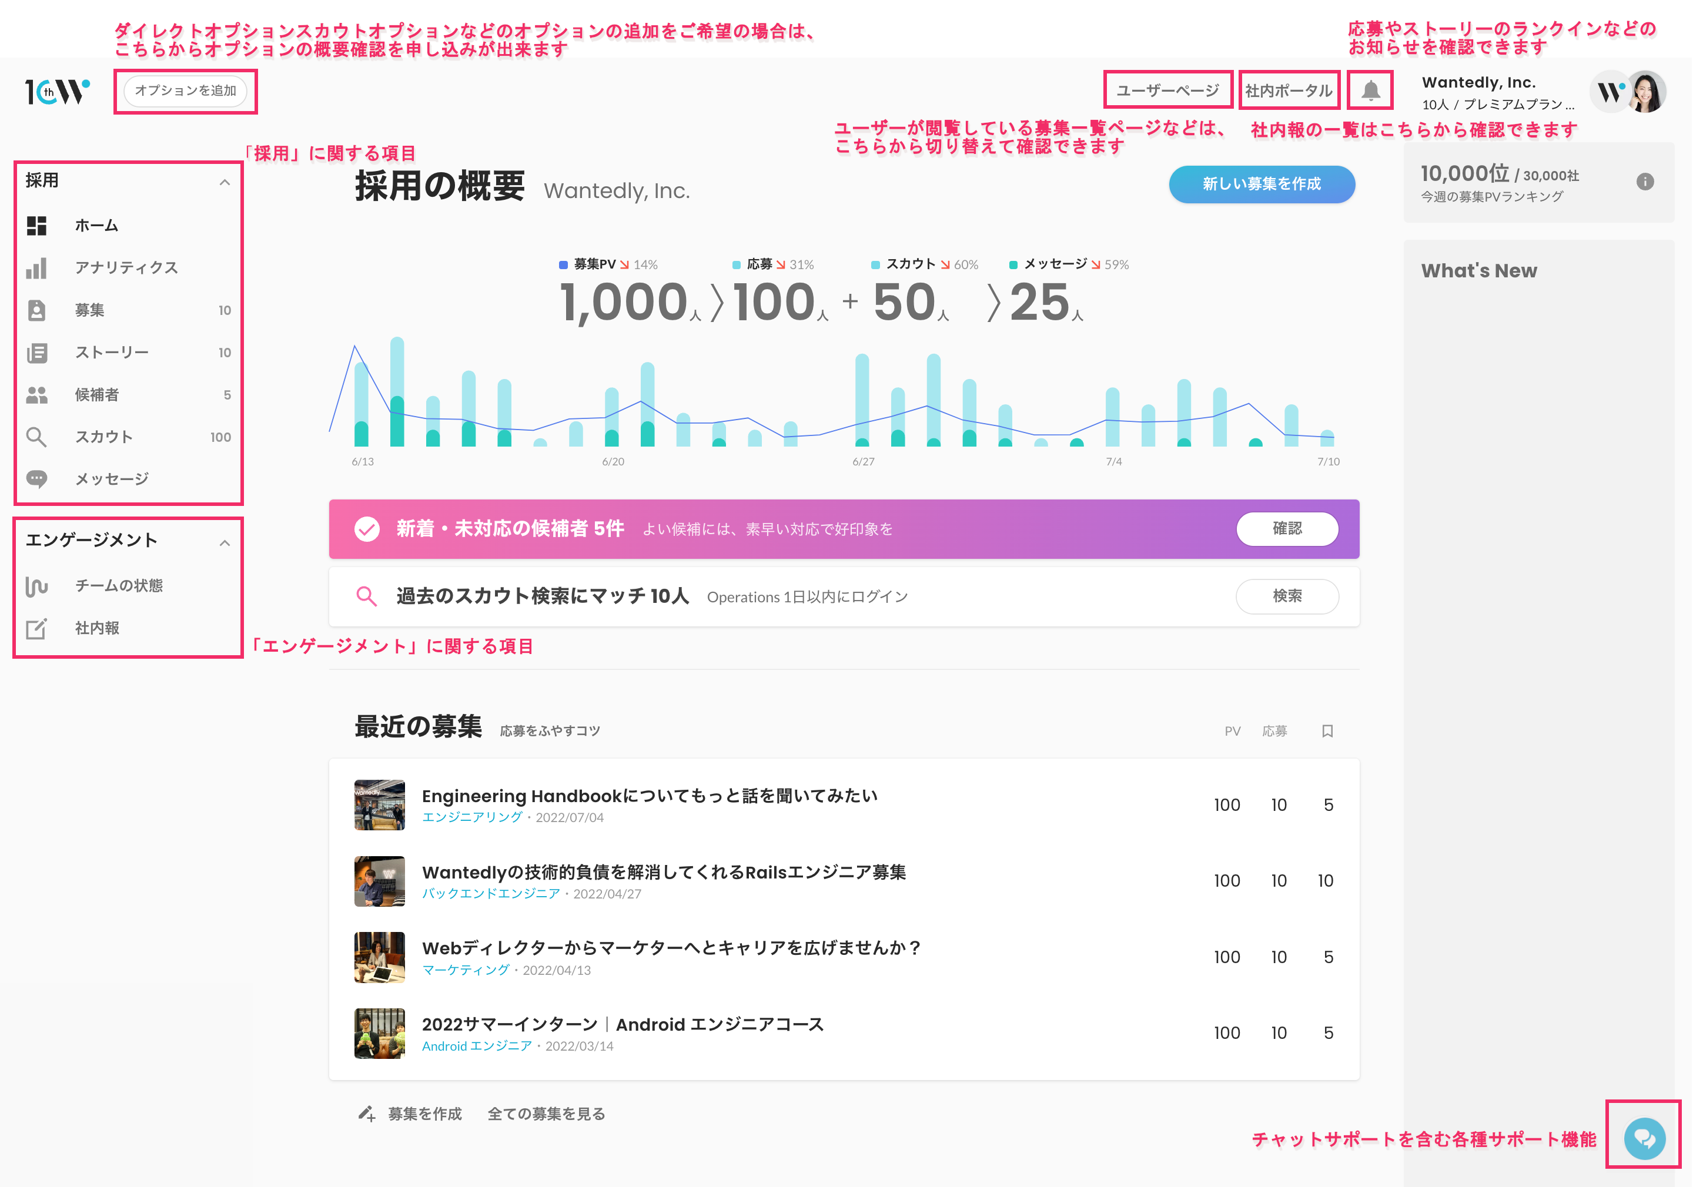Screen dimensions: 1693x1187
Task: Click the Wantedly, Inc. account name
Action: [x=1478, y=83]
